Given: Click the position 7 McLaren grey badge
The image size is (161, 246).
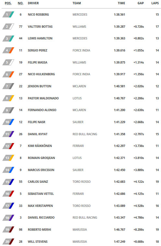Looking at the screenshot, I should 8,86.
